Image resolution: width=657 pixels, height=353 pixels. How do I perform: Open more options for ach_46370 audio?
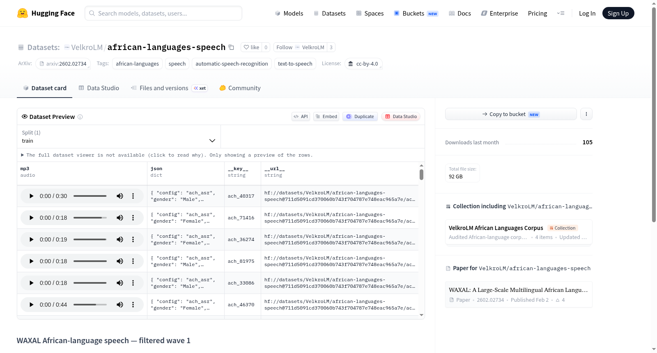click(x=133, y=305)
